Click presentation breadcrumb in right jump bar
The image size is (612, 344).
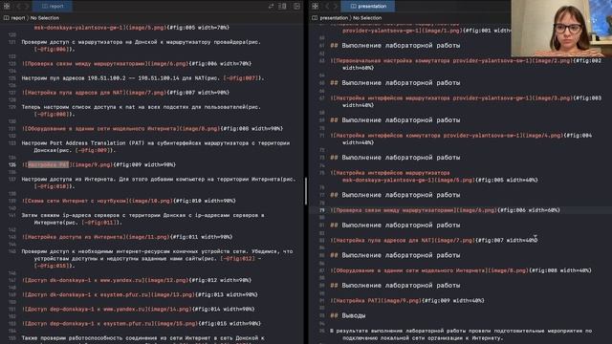[x=330, y=18]
